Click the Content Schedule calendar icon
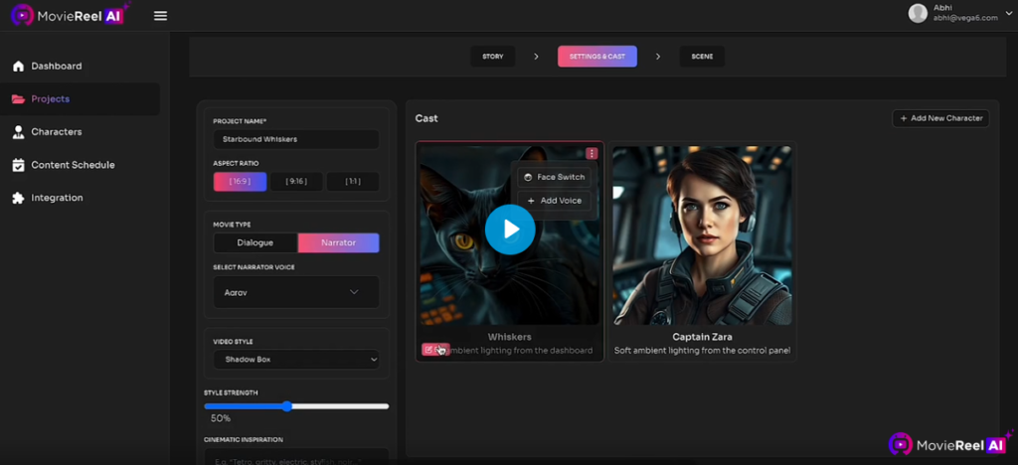Image resolution: width=1018 pixels, height=465 pixels. coord(18,165)
